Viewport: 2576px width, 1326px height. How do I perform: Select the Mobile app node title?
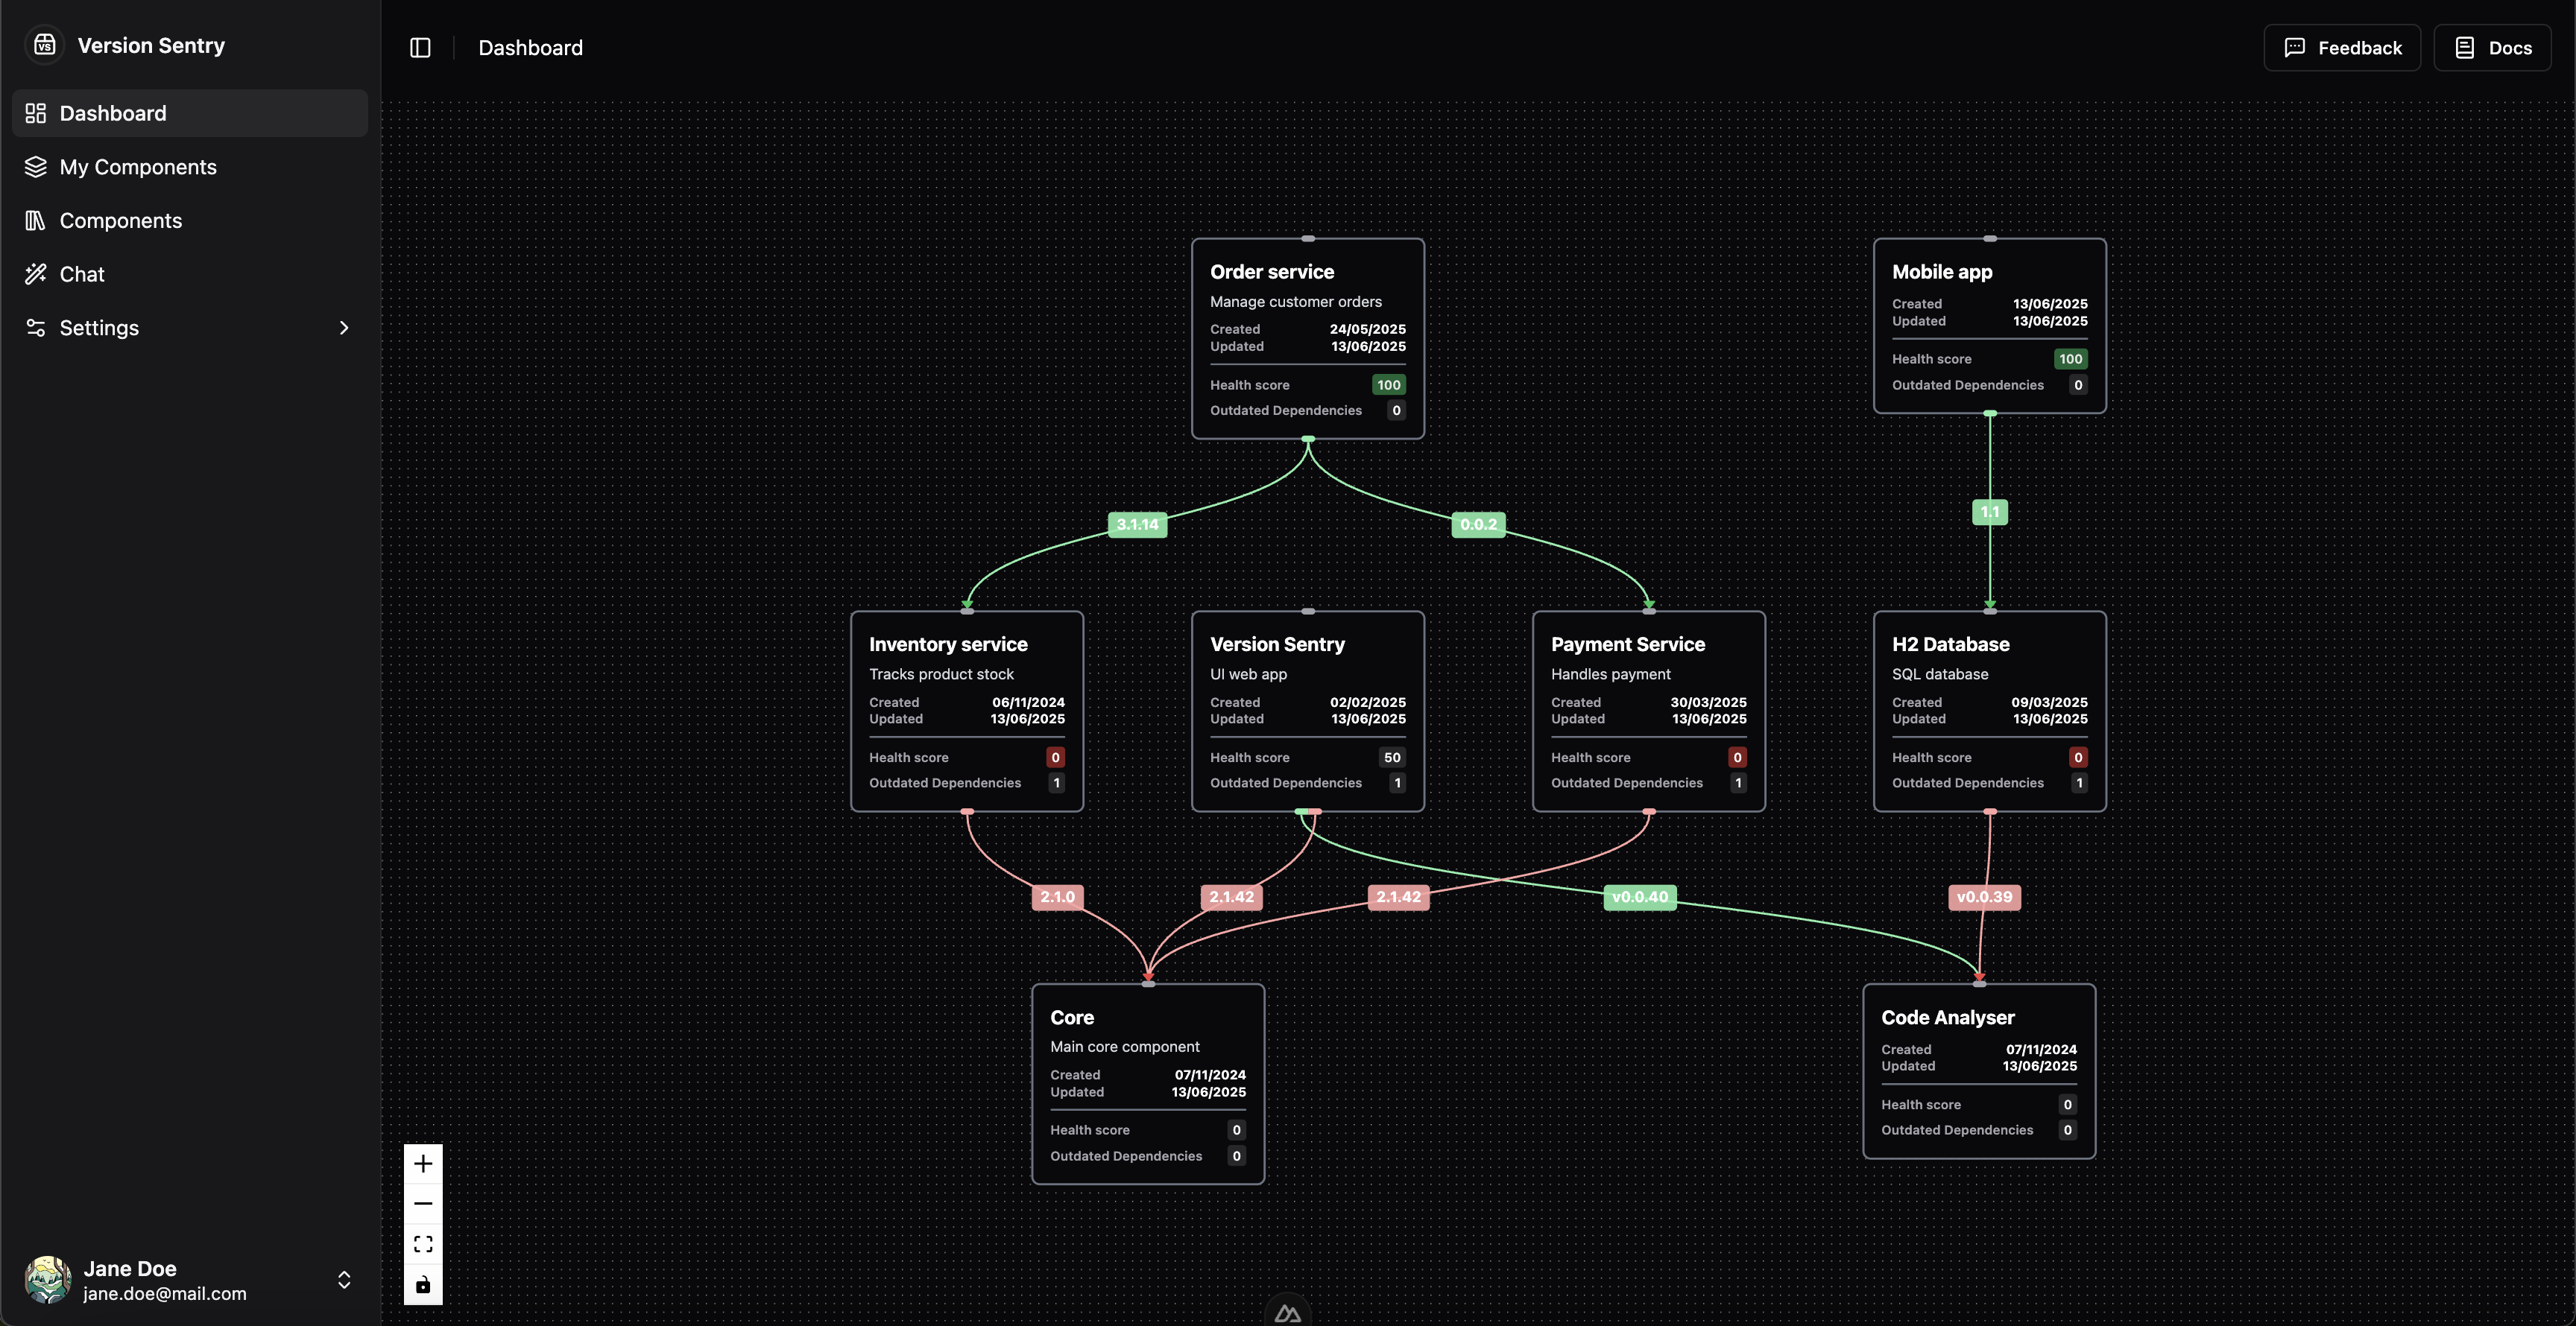coord(1942,272)
